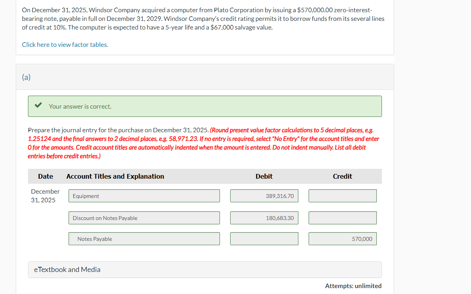This screenshot has height=294, width=471.
Task: Open the factor tables link
Action: point(65,45)
